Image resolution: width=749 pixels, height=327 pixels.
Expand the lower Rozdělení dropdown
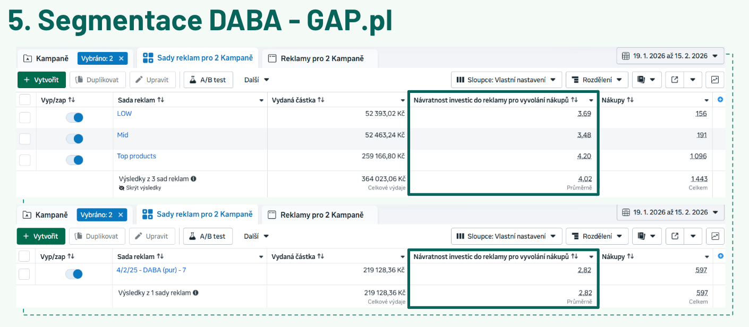[597, 236]
